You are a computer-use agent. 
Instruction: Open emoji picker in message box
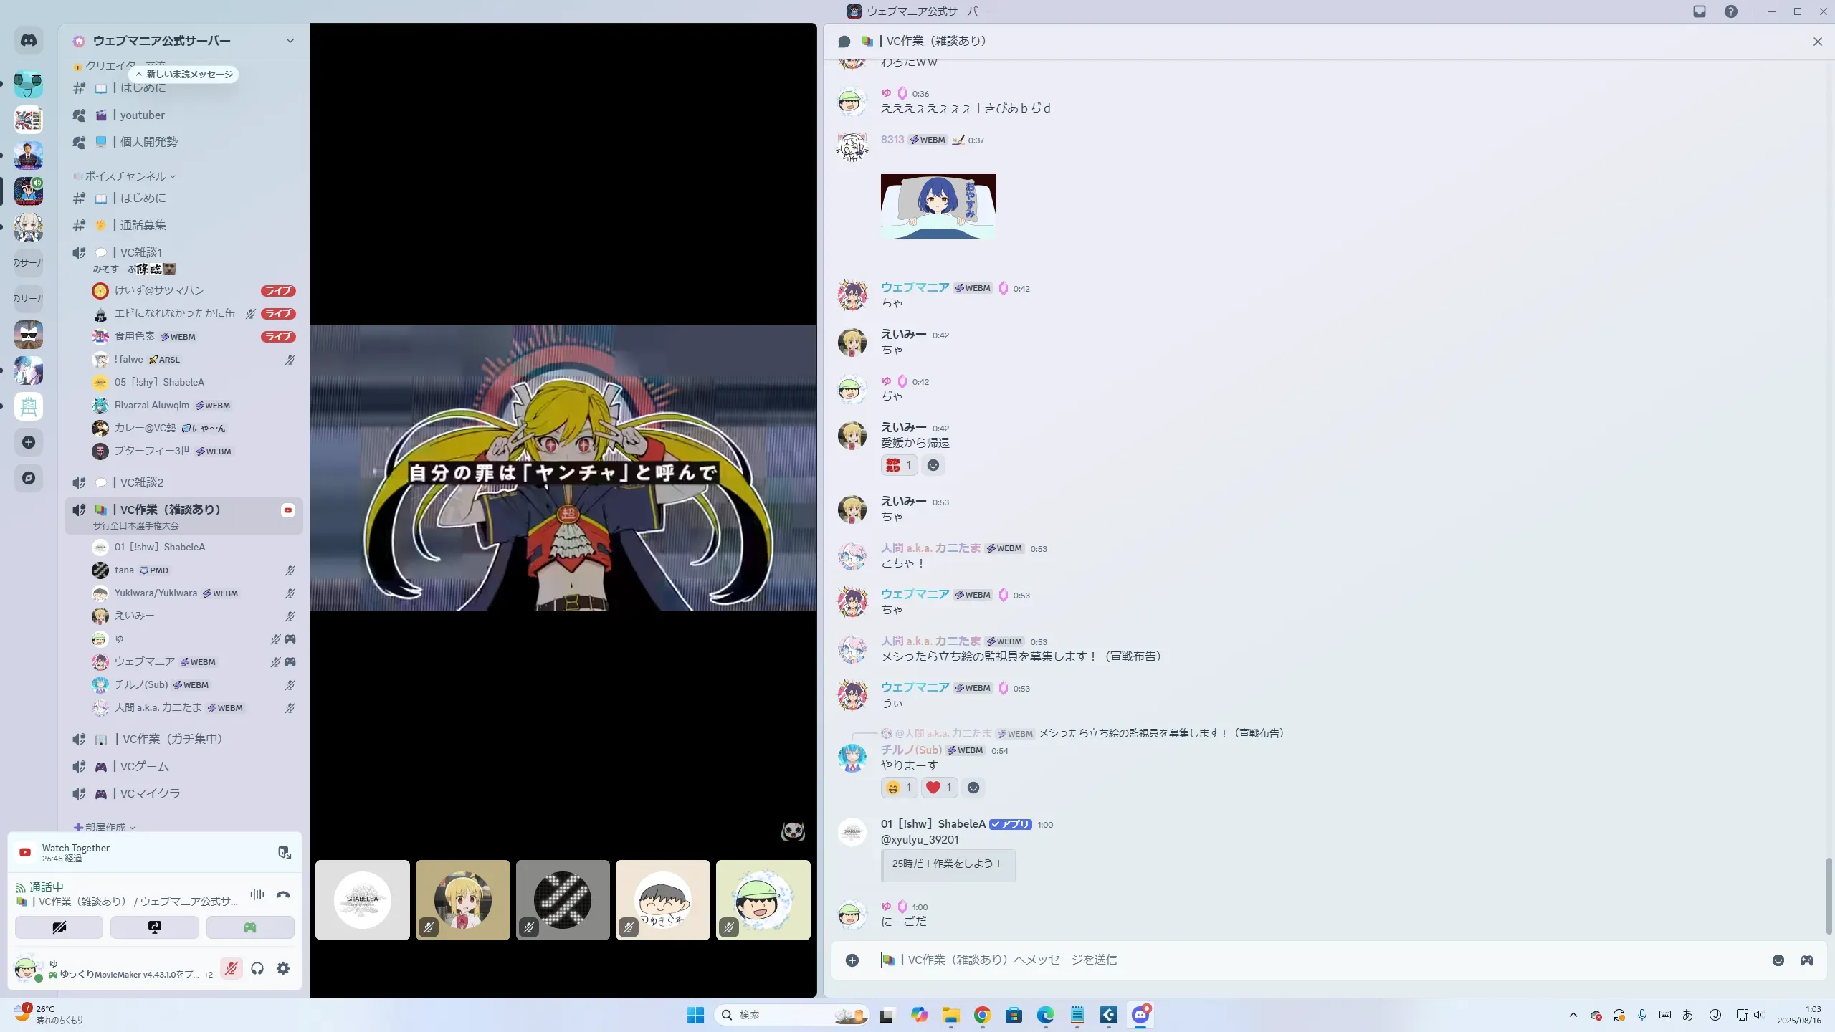[x=1778, y=960]
